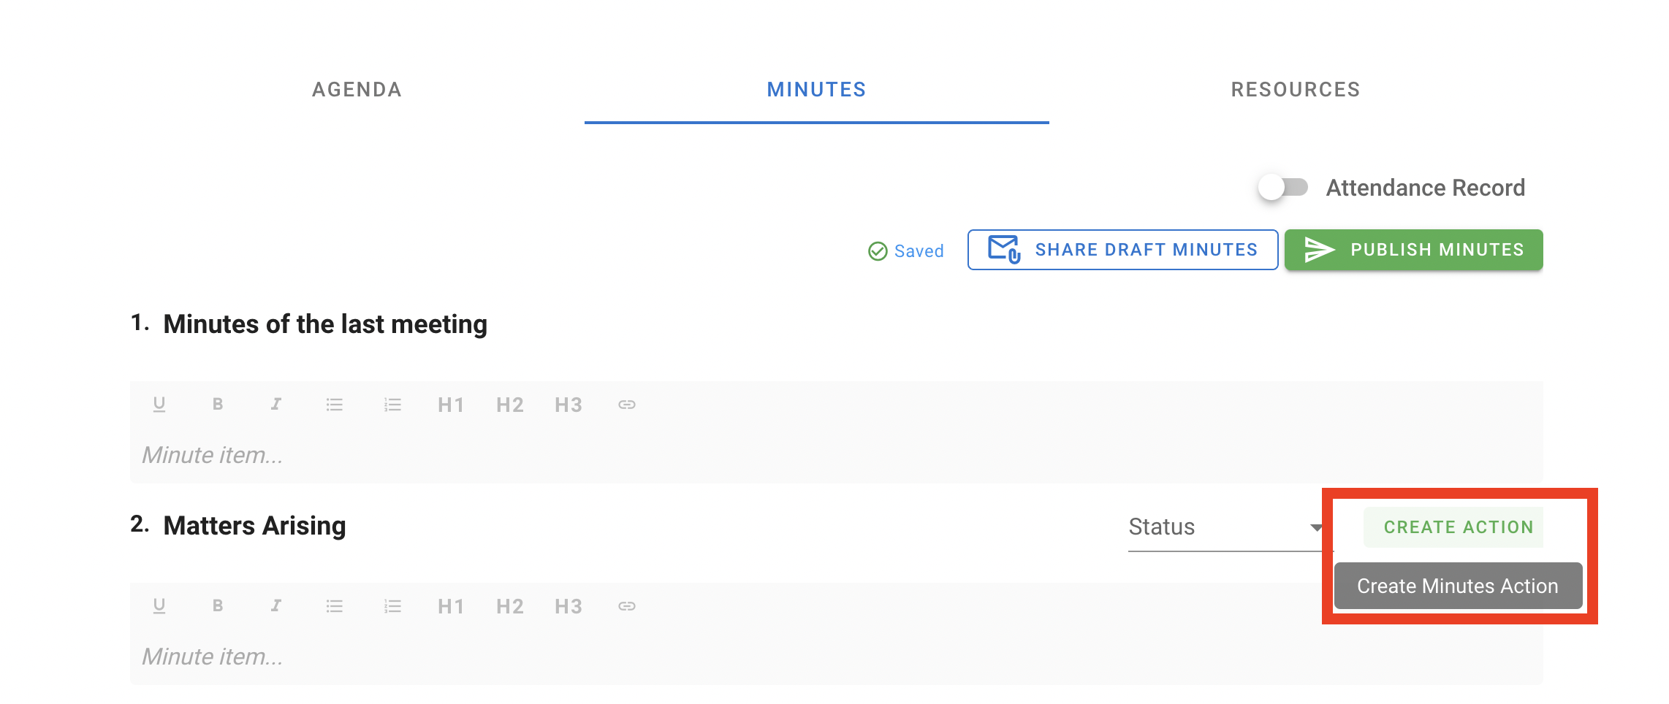Click Publish Minutes button
This screenshot has height=704, width=1669.
pos(1413,250)
